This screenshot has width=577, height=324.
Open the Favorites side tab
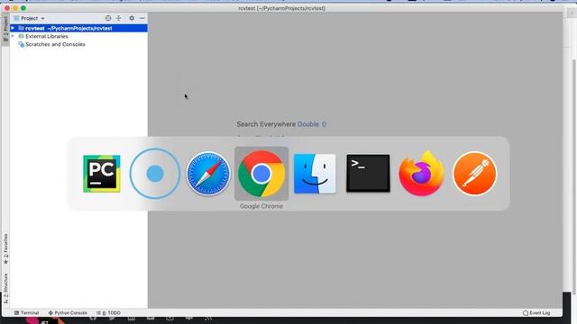click(x=5, y=248)
